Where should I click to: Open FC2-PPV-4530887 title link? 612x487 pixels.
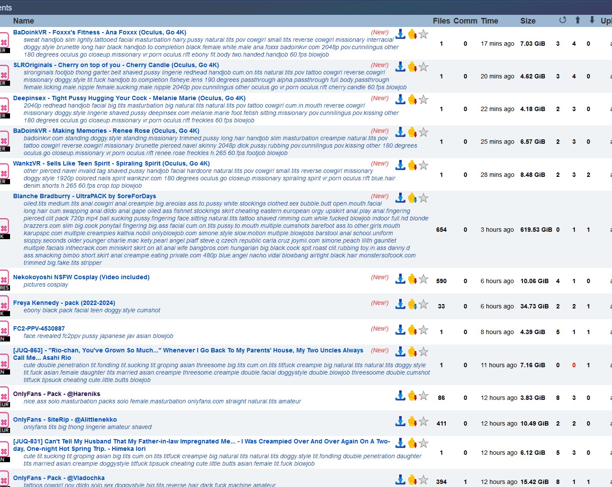[39, 328]
